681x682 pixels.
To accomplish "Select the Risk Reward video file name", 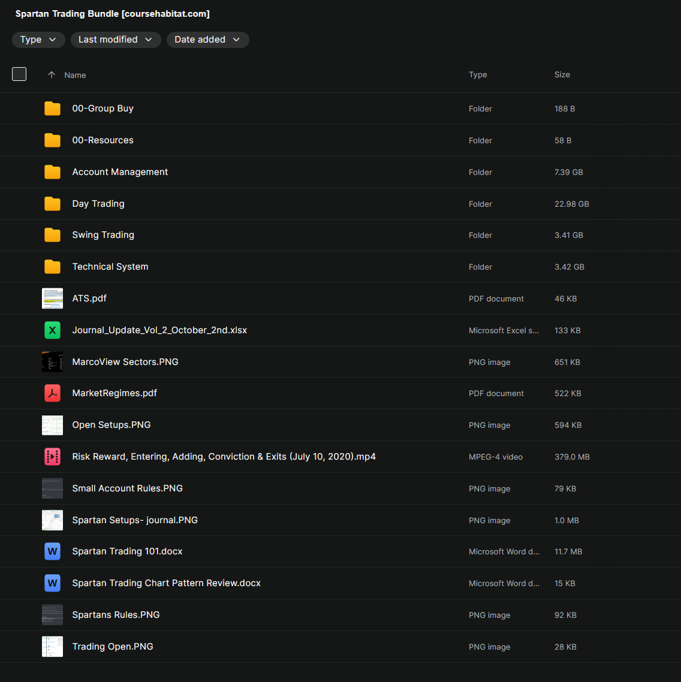I will tap(224, 457).
